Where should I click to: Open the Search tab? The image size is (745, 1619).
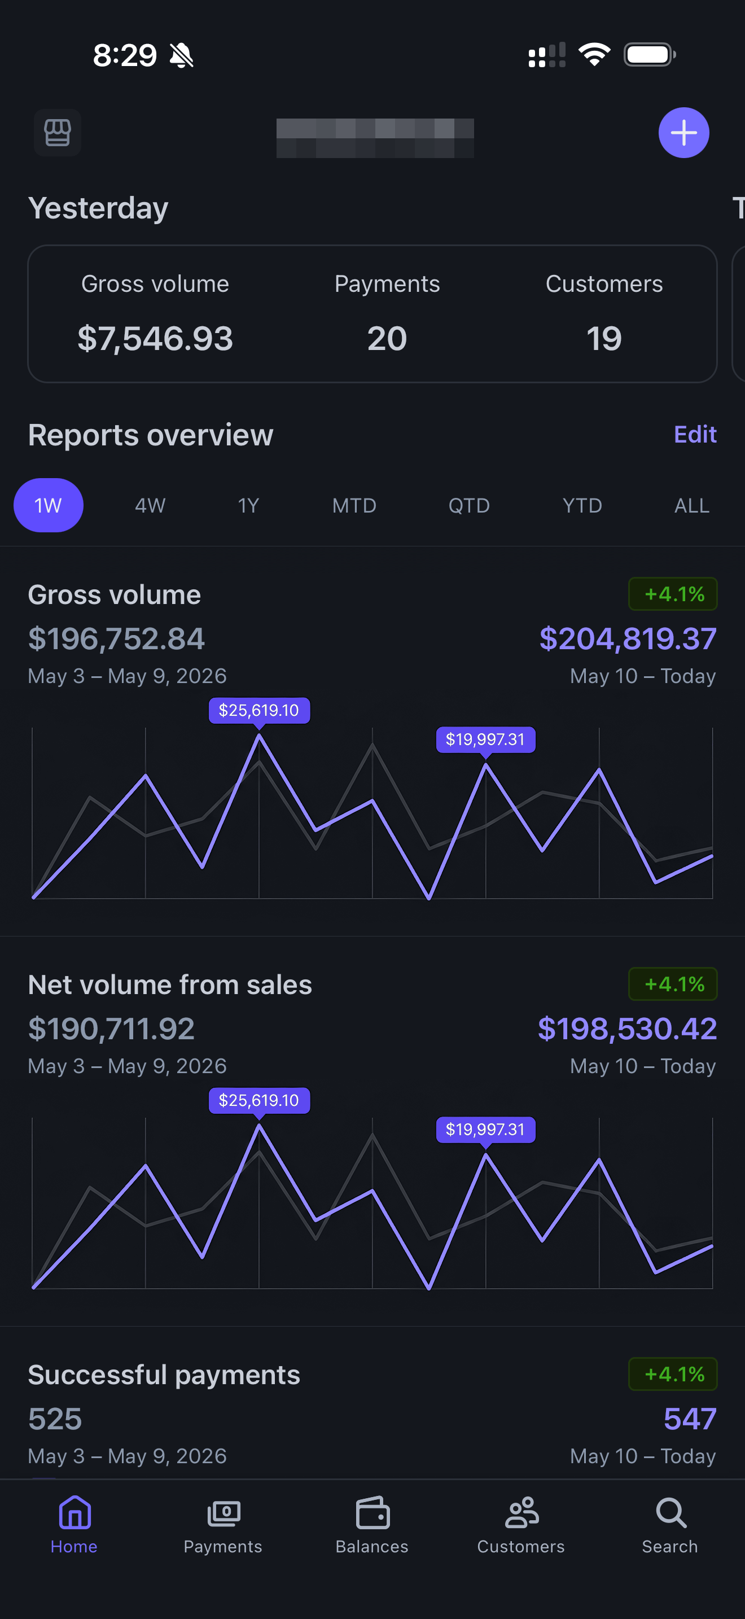[x=669, y=1525]
